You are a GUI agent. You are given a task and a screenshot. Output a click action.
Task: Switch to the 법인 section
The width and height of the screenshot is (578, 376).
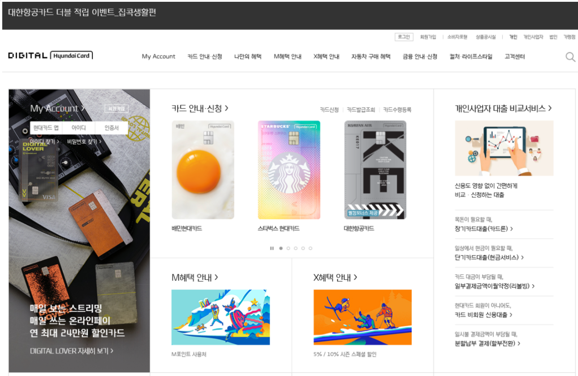(x=553, y=37)
